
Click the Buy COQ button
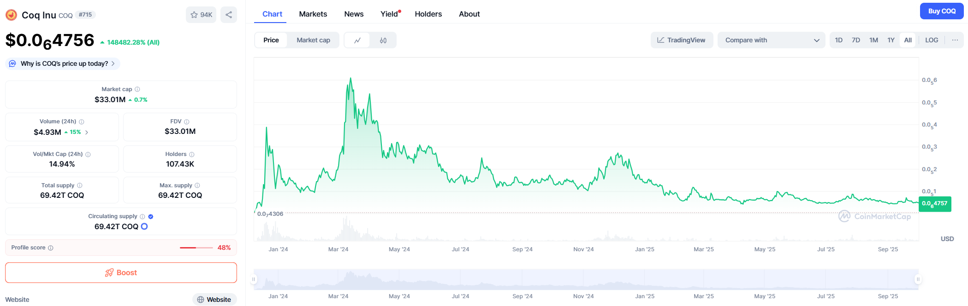pyautogui.click(x=941, y=11)
